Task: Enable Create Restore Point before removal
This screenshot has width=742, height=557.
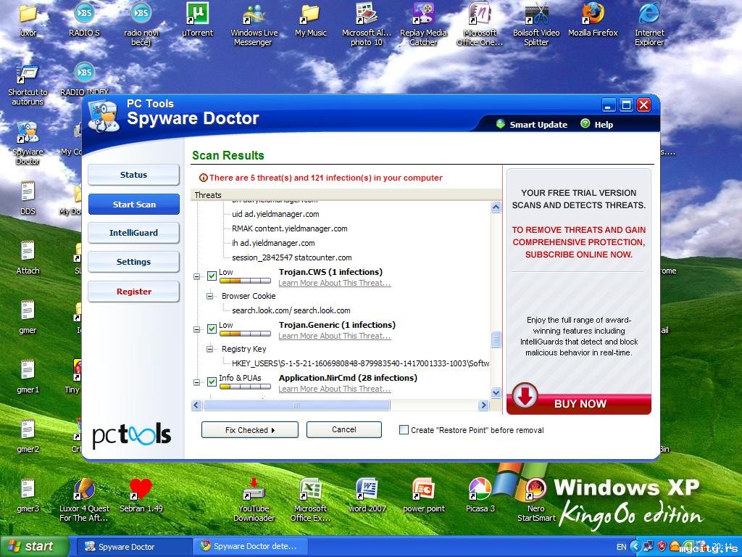Action: tap(404, 430)
